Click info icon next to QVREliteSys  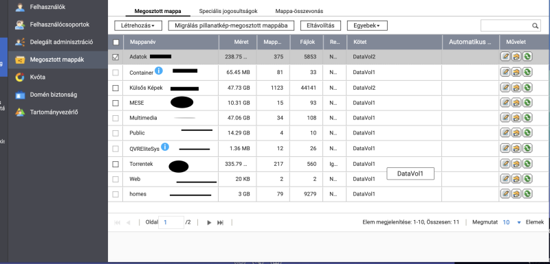[165, 147]
